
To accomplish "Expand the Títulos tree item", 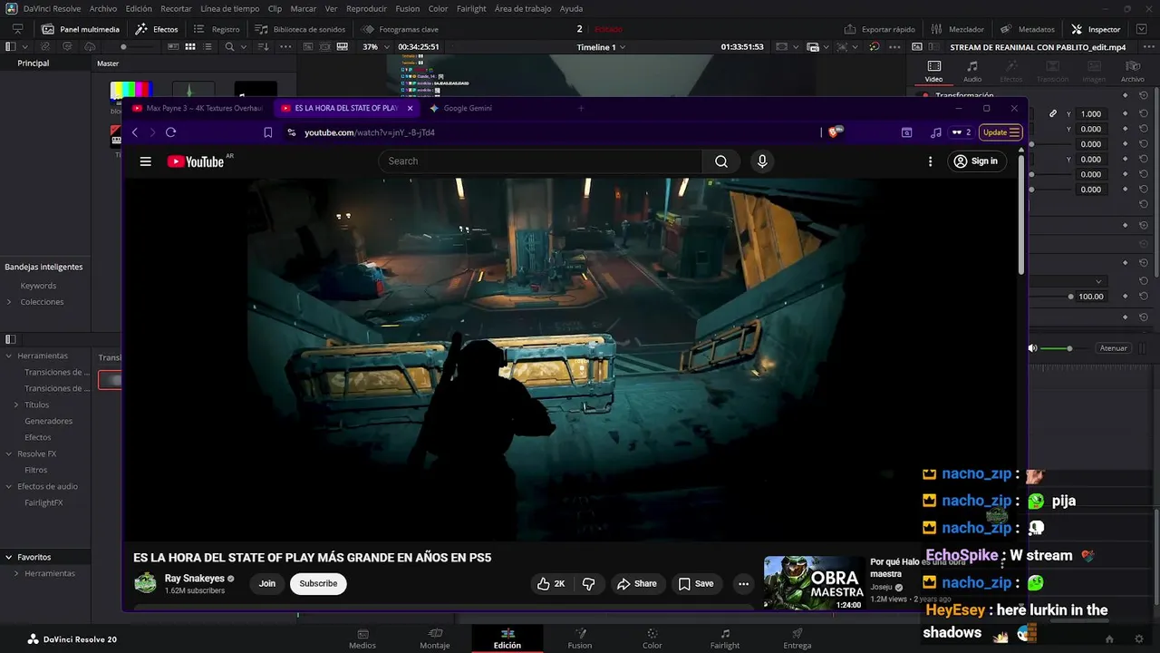I will pos(16,404).
